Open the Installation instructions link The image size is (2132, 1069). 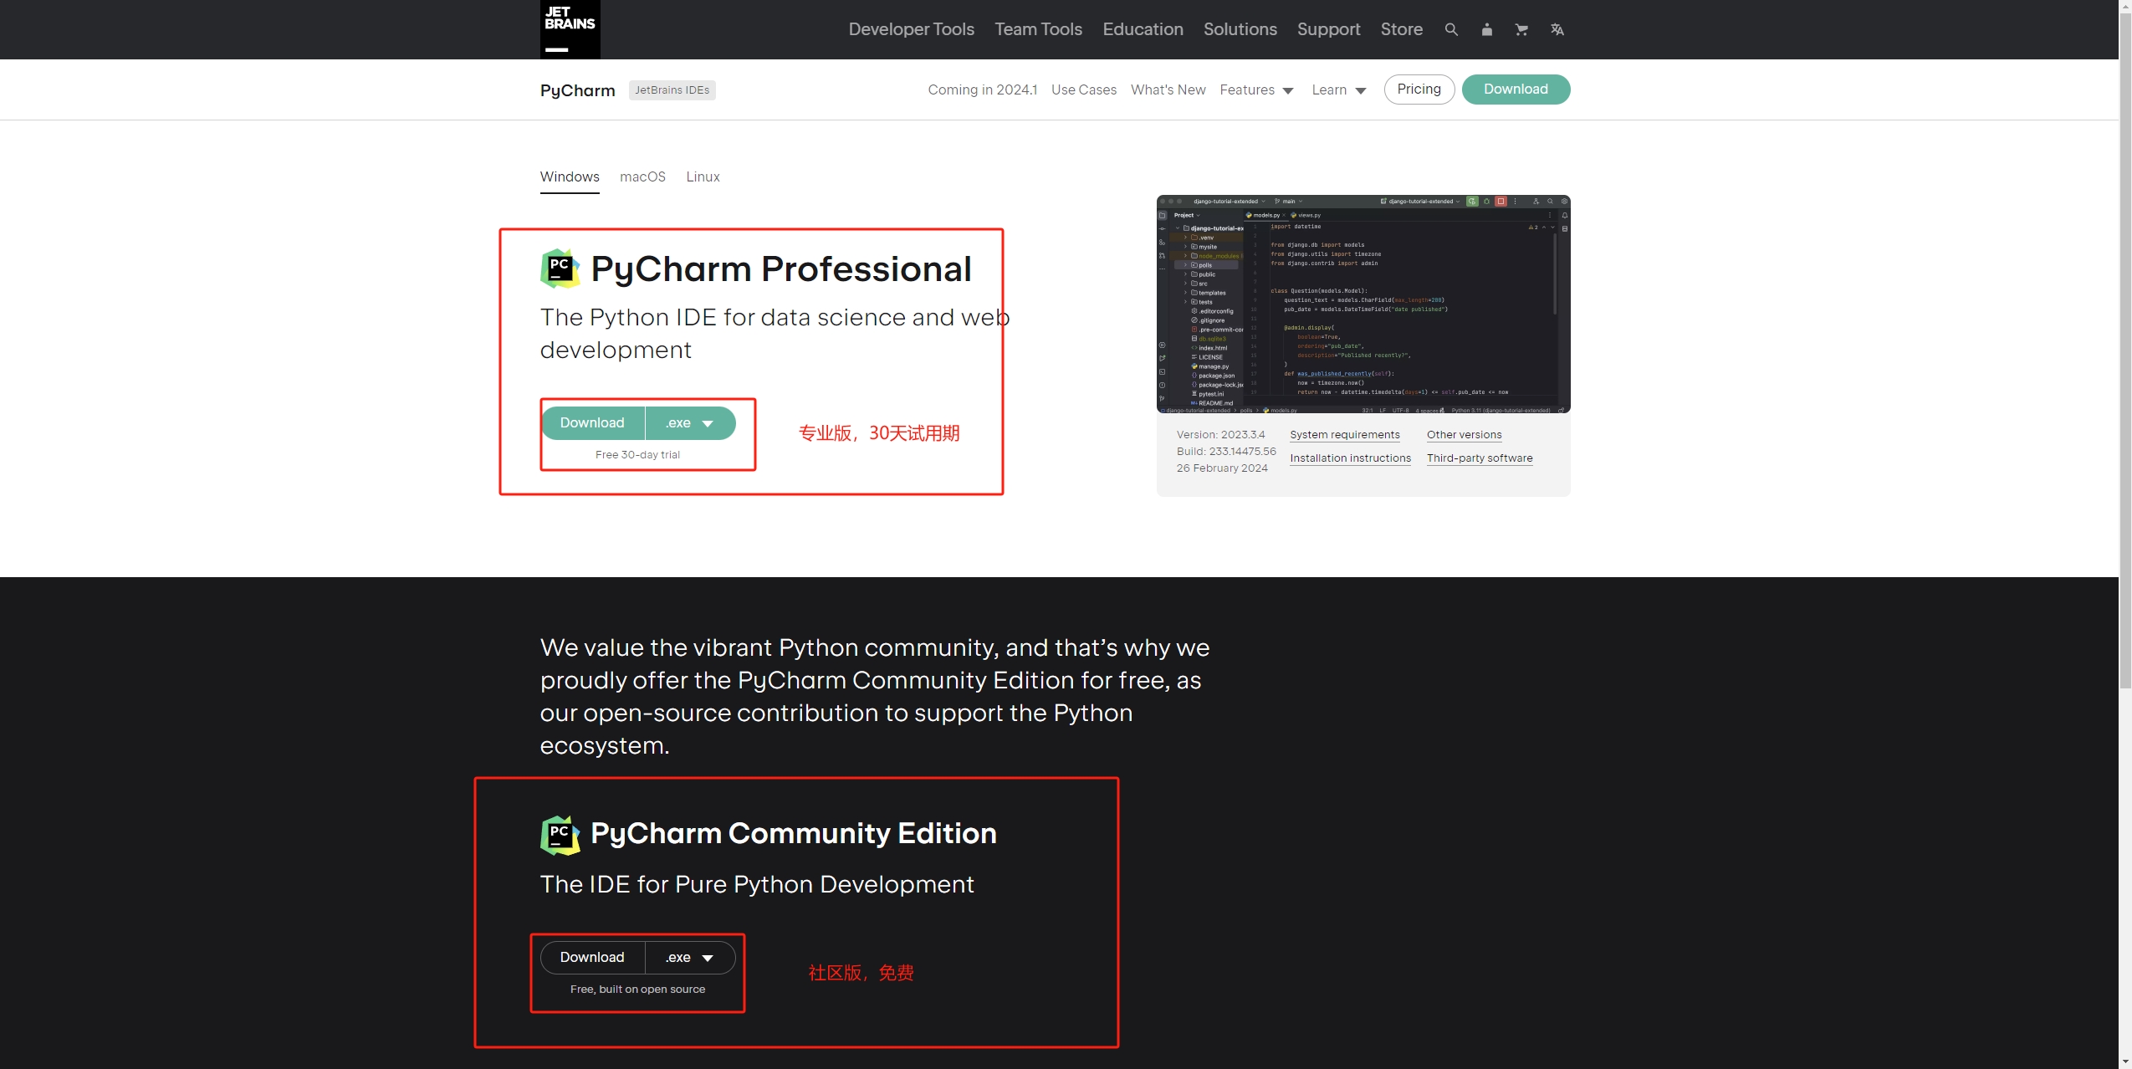coord(1349,458)
